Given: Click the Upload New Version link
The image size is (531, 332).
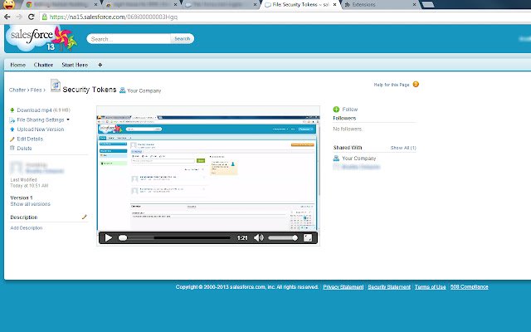Looking at the screenshot, I should click(41, 129).
